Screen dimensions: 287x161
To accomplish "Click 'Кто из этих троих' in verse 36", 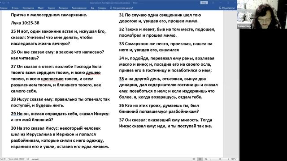I will click(x=143, y=106).
